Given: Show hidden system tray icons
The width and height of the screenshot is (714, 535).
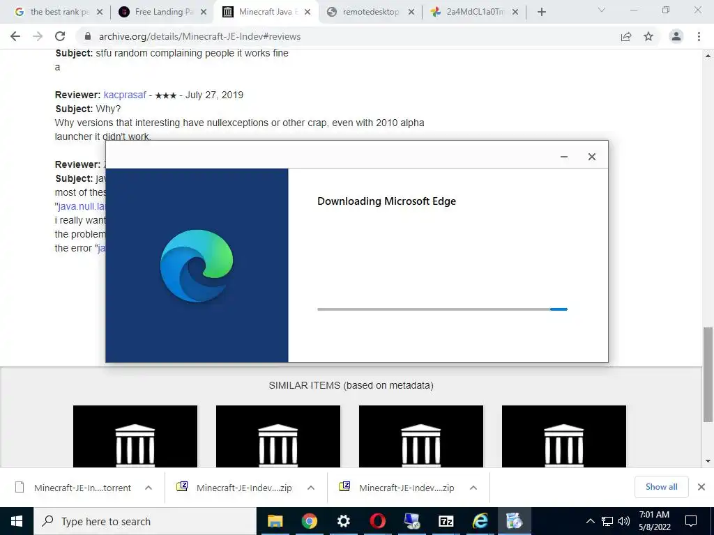Looking at the screenshot, I should (x=590, y=521).
